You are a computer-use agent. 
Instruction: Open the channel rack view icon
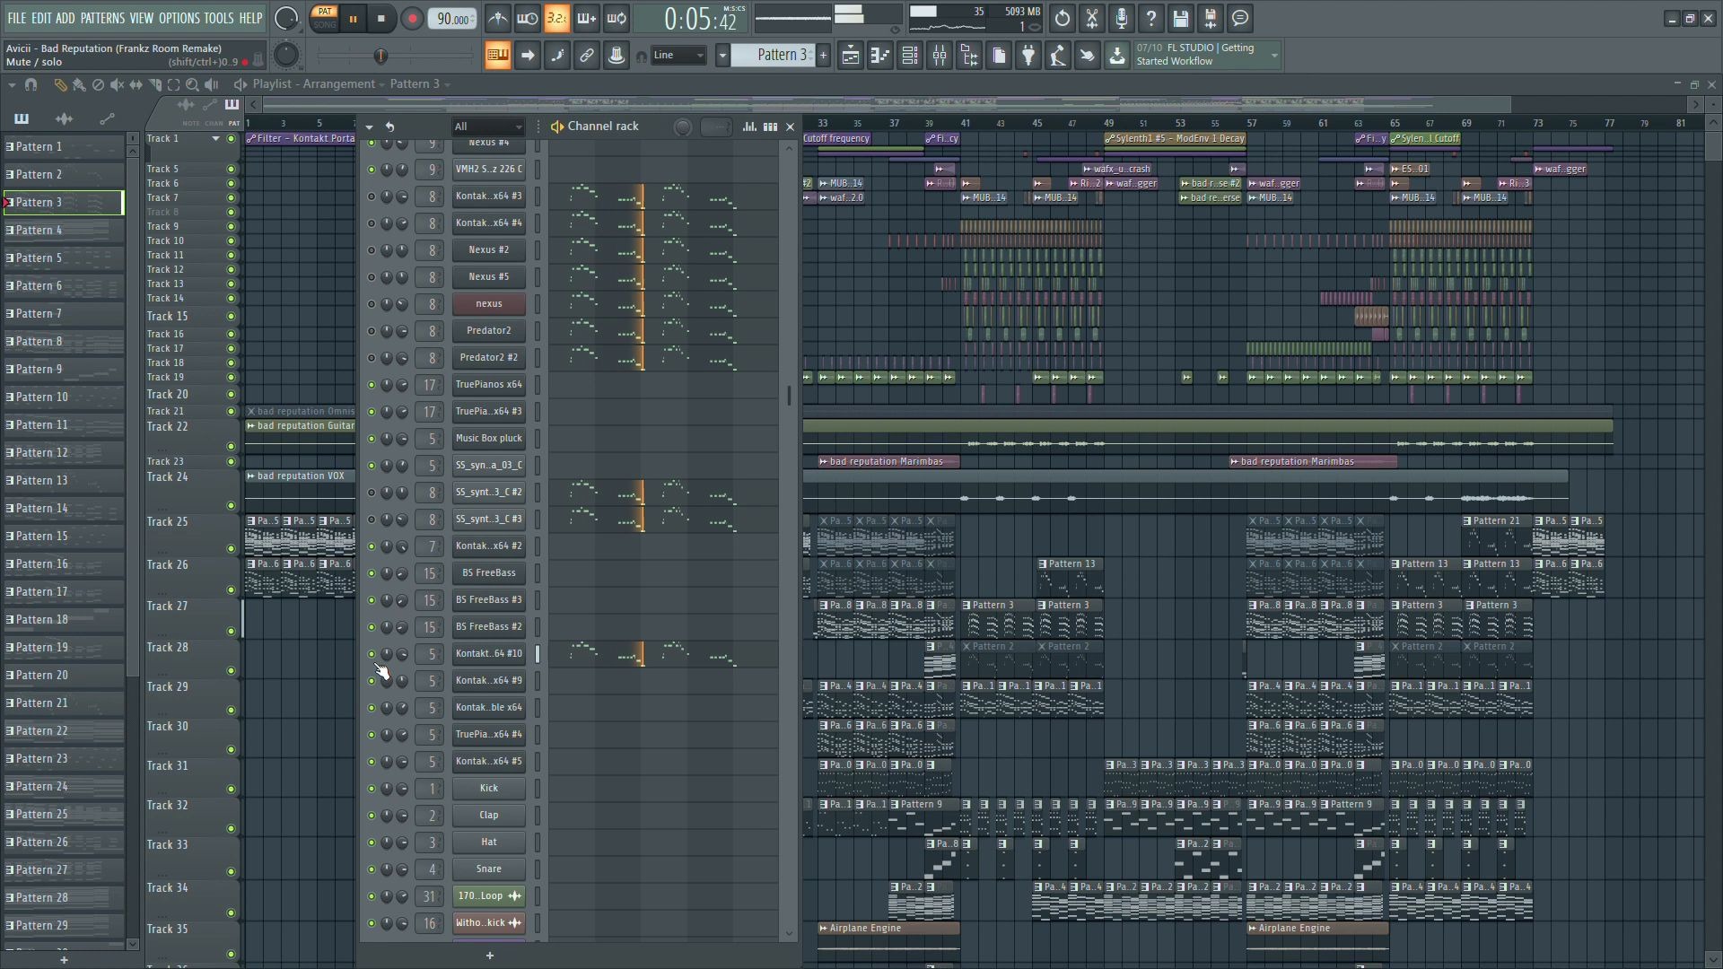click(x=910, y=56)
